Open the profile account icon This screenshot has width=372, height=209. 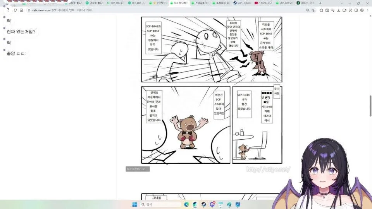click(362, 10)
